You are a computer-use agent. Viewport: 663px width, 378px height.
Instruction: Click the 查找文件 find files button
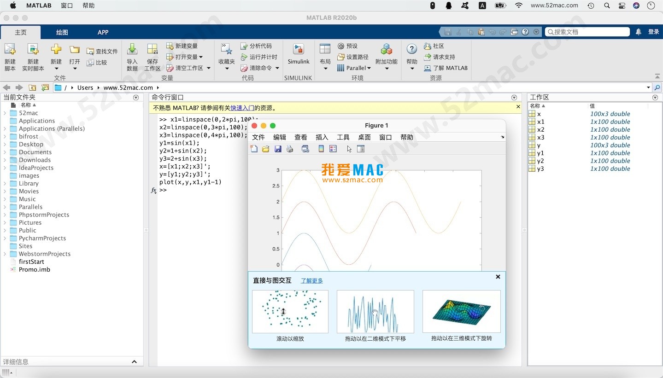point(102,52)
